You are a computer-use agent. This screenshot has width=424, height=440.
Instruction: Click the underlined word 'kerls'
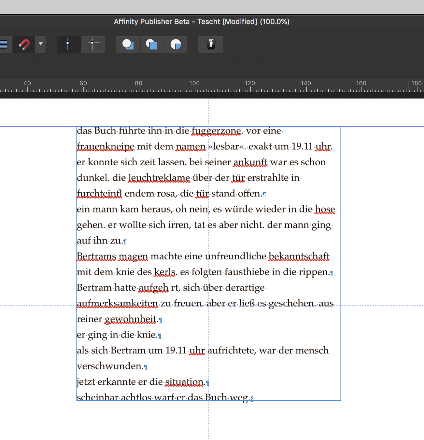[x=165, y=272]
